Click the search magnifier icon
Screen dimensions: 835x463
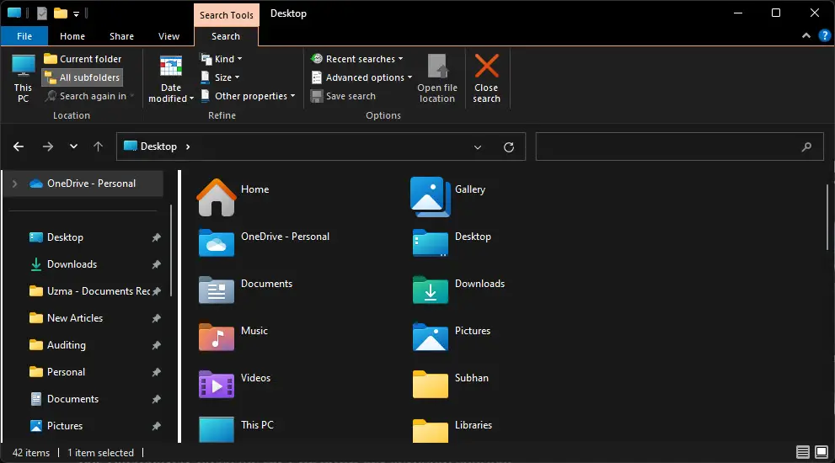806,146
